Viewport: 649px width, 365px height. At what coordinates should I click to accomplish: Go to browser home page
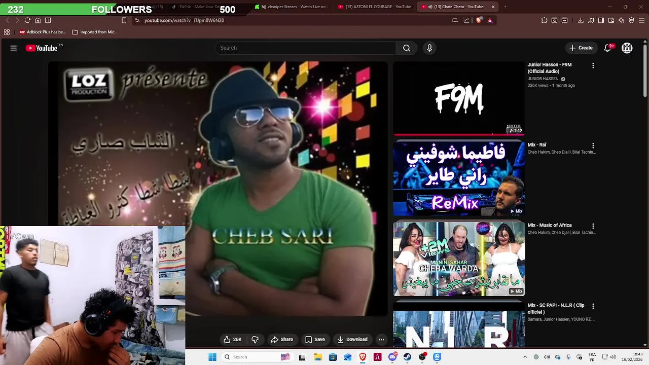[38, 20]
